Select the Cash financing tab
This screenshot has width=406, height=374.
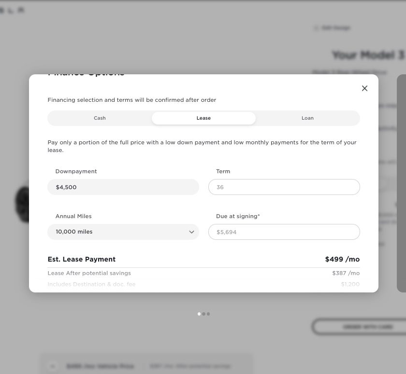tap(100, 118)
